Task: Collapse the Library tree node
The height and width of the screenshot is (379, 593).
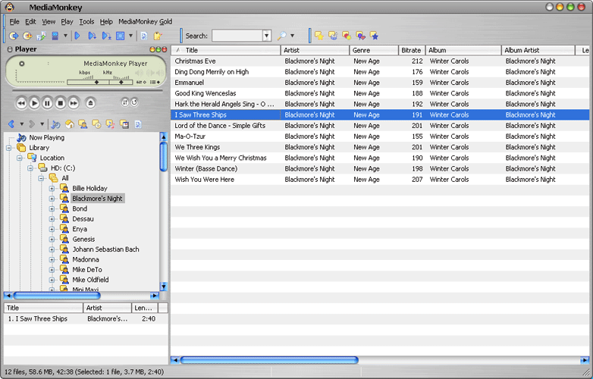Action: [9, 148]
